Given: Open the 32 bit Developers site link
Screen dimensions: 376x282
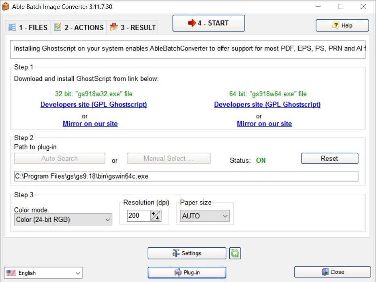Looking at the screenshot, I should click(94, 104).
